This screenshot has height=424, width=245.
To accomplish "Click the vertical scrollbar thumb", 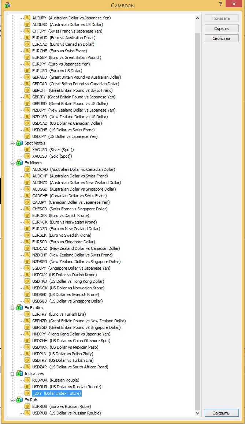I will [x=197, y=221].
